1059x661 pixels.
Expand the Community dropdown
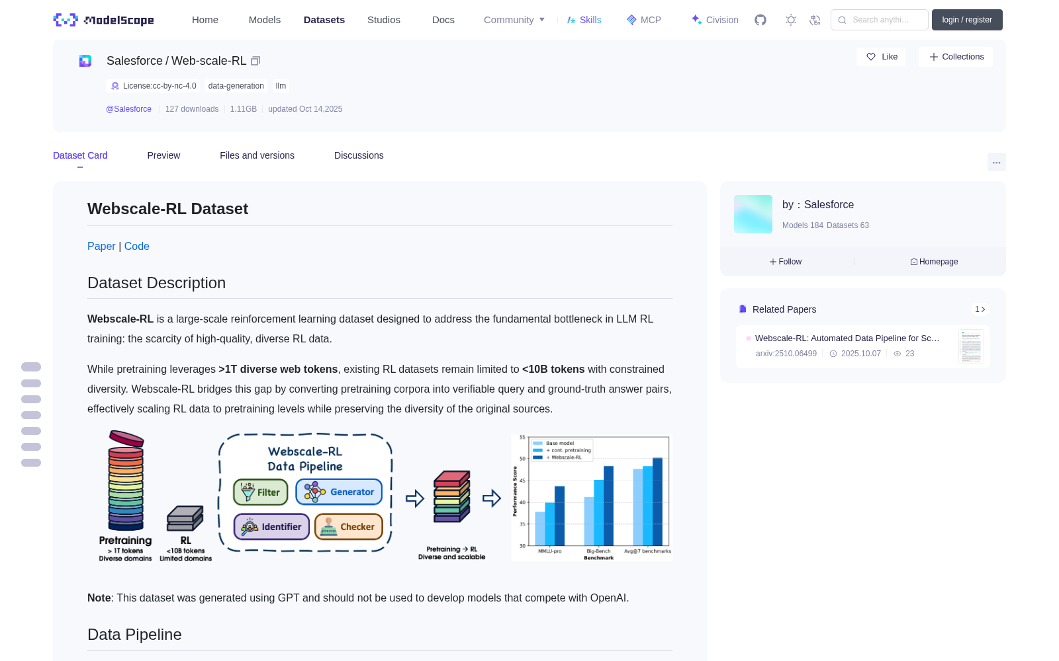(x=514, y=20)
